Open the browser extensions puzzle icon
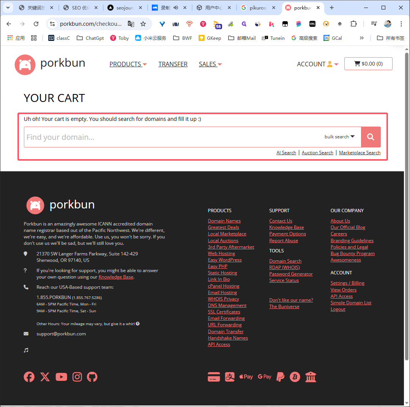Screen dimensions: 410x407 (353, 24)
